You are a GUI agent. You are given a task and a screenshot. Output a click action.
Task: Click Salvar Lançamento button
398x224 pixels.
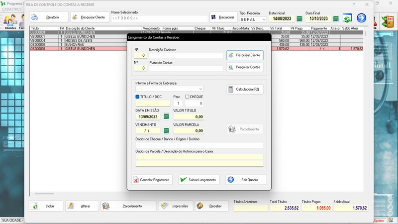(199, 180)
